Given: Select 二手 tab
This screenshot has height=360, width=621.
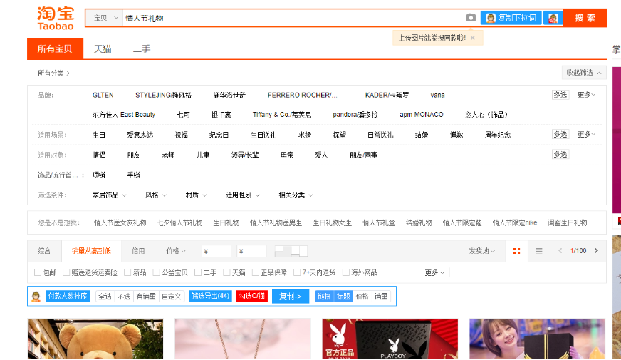Looking at the screenshot, I should (142, 48).
